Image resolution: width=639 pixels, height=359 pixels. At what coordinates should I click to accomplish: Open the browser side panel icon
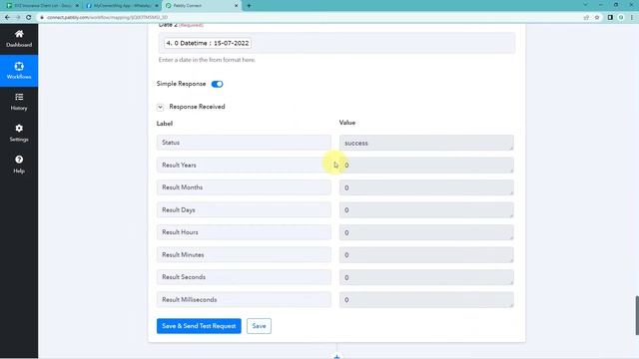610,18
